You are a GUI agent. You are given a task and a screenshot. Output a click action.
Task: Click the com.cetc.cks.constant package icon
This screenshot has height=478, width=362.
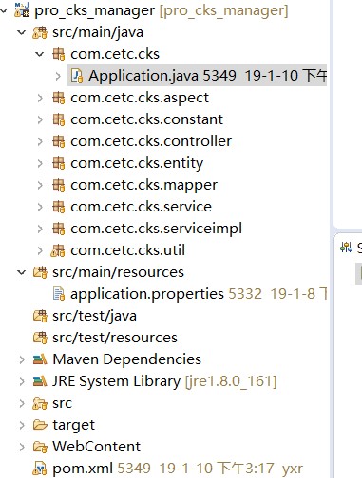(59, 119)
